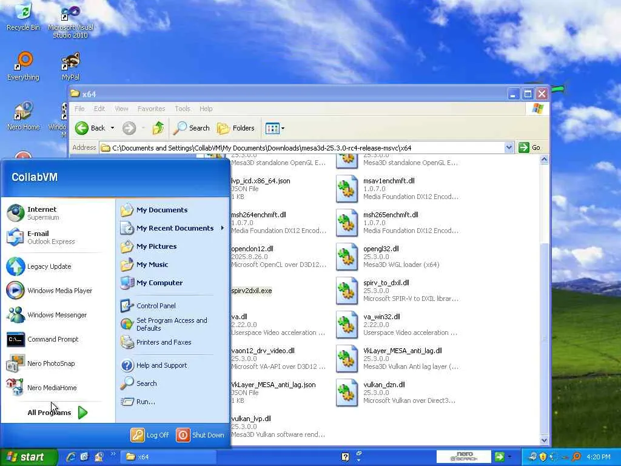Open Search pane via magnifier toolbar button
Image resolution: width=621 pixels, height=466 pixels.
pos(192,128)
